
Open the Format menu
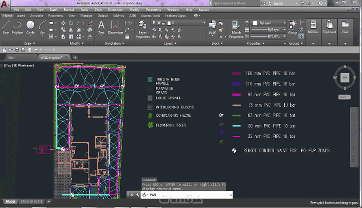coord(69,10)
